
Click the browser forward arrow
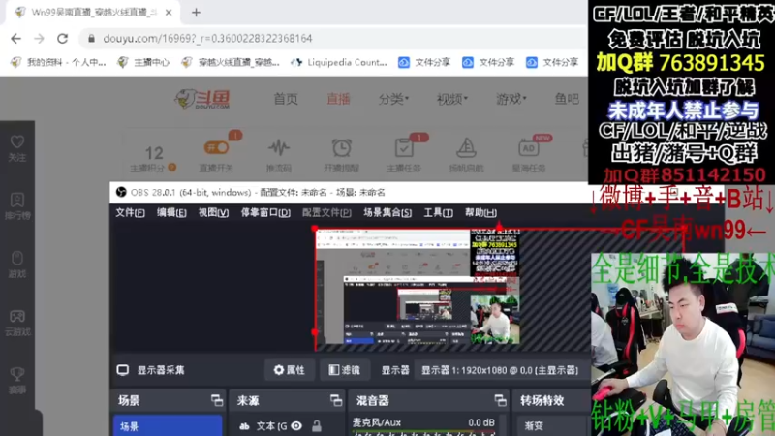pos(39,39)
